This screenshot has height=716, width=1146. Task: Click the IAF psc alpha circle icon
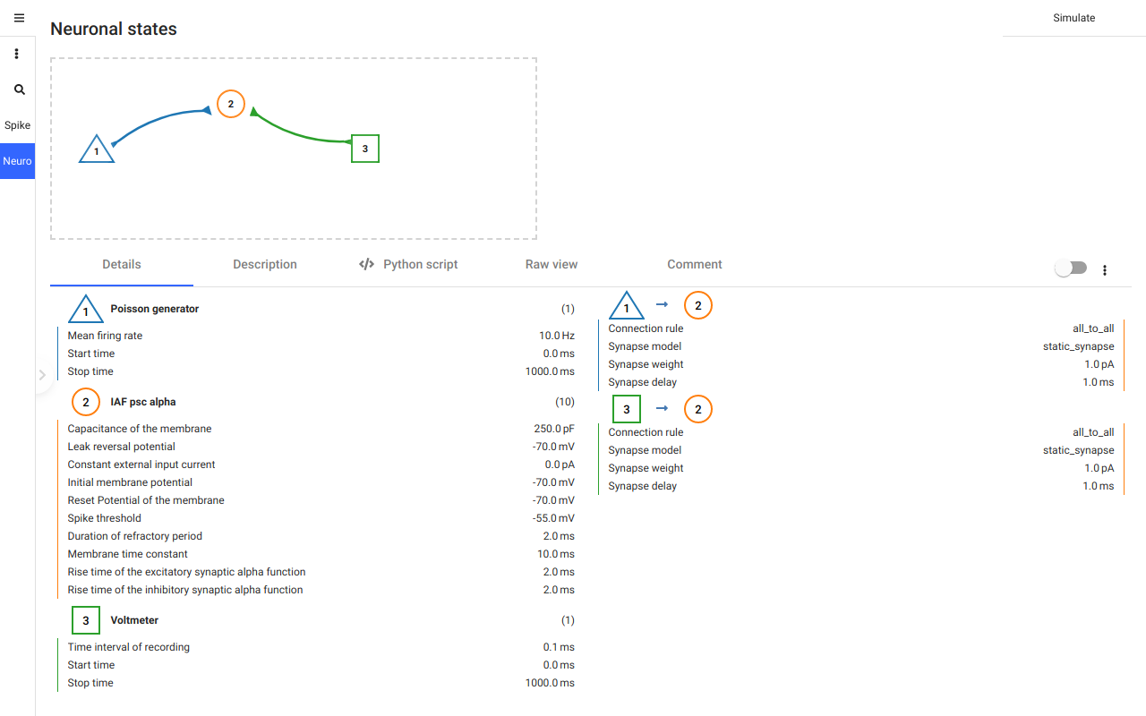(x=86, y=403)
